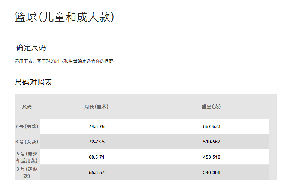Click the 3号(迷你款) row label

coord(27,172)
